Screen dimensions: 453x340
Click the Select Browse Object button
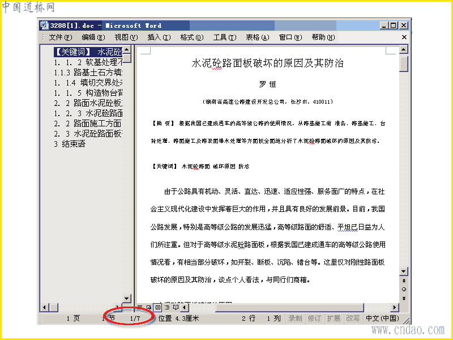[x=404, y=289]
